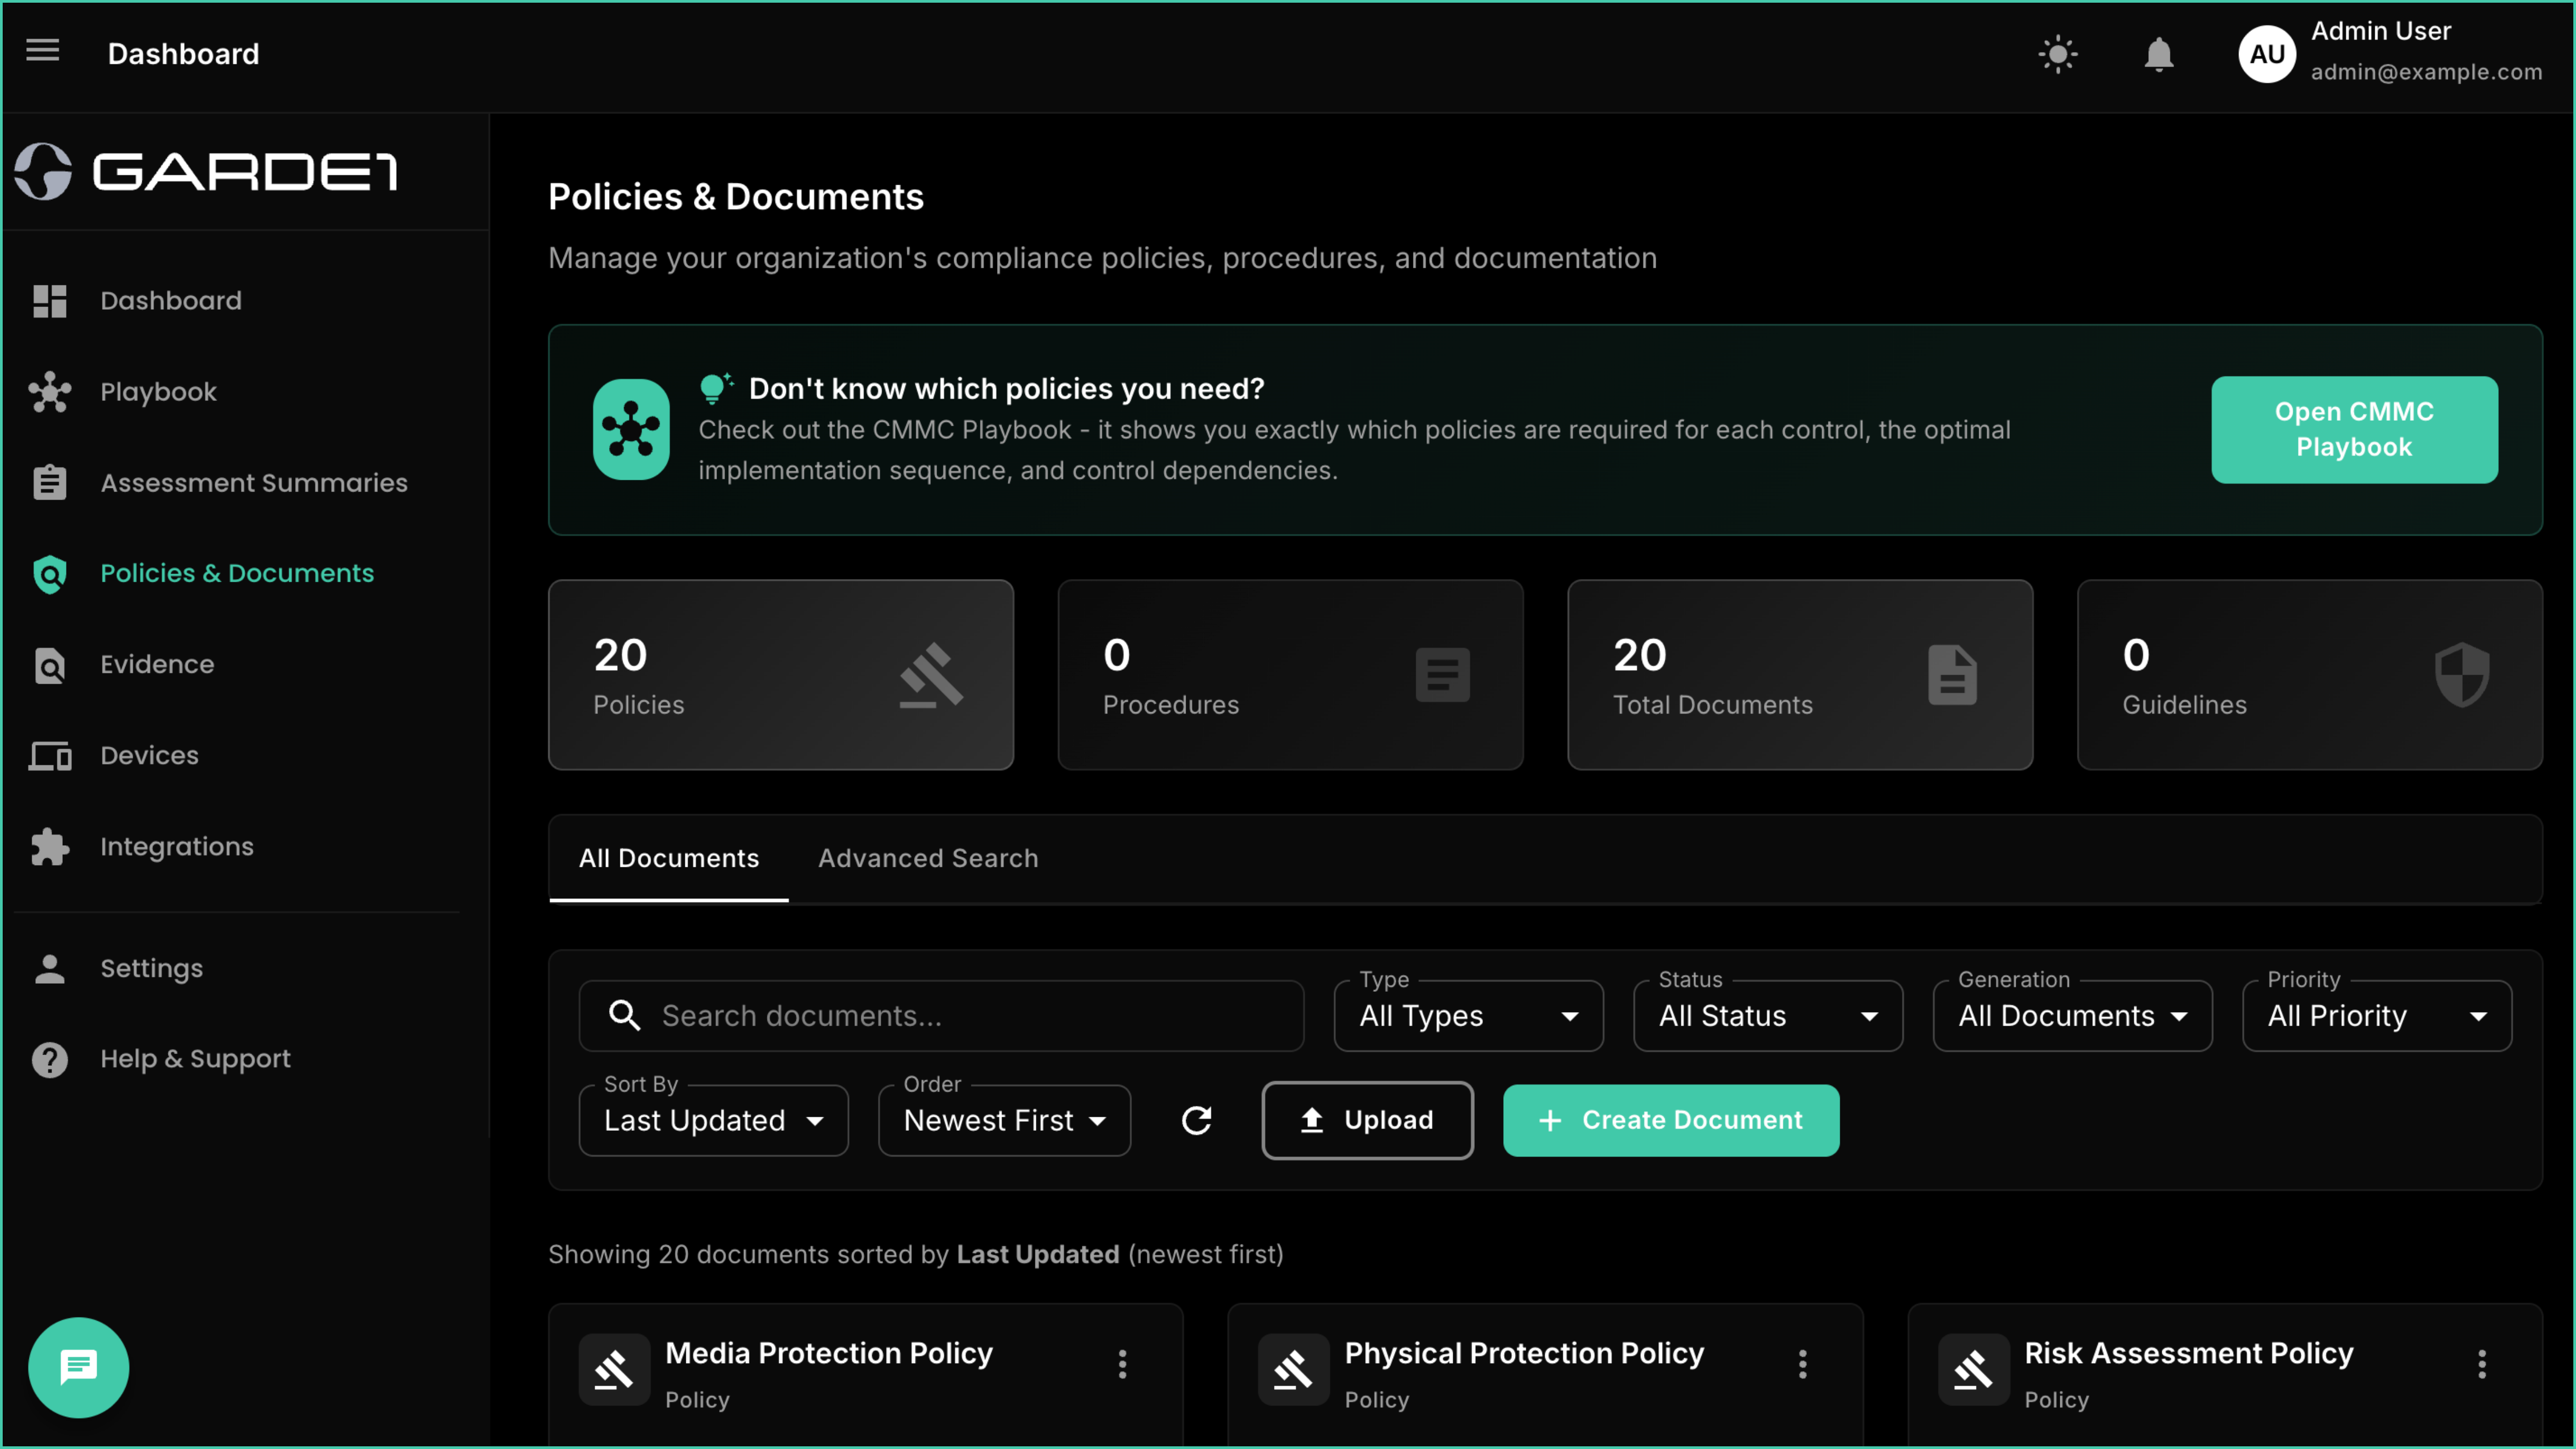Open the Sort By dropdown
Viewport: 2576px width, 1449px height.
coord(713,1120)
